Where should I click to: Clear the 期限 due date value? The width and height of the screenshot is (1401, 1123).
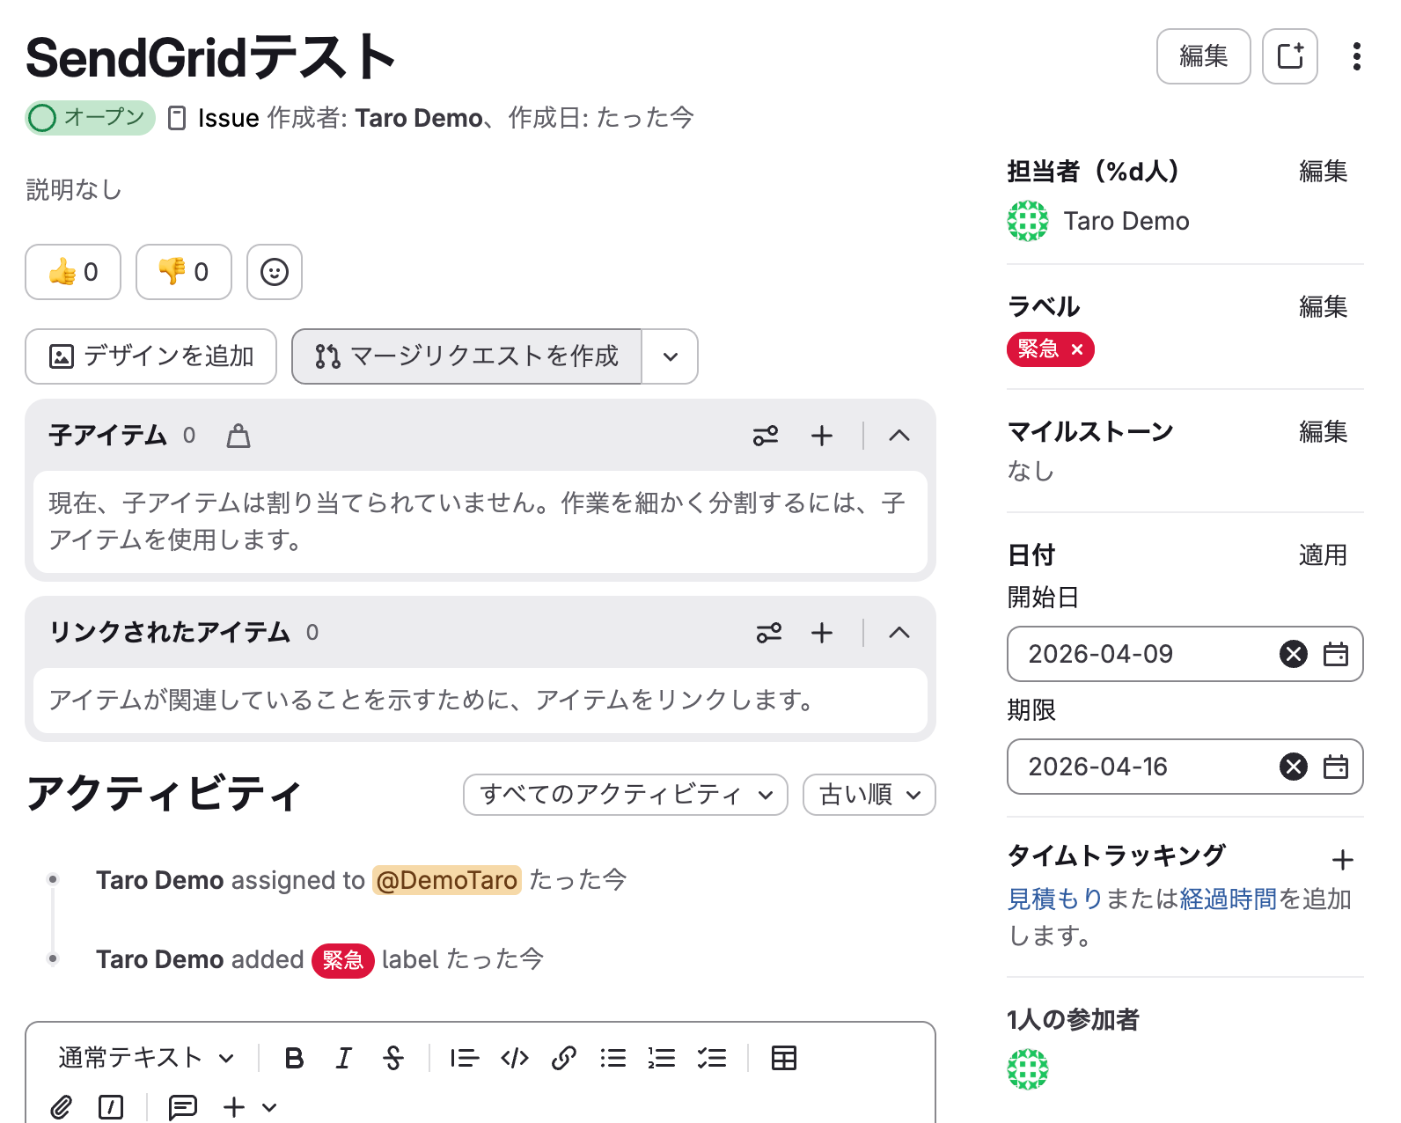click(x=1294, y=767)
